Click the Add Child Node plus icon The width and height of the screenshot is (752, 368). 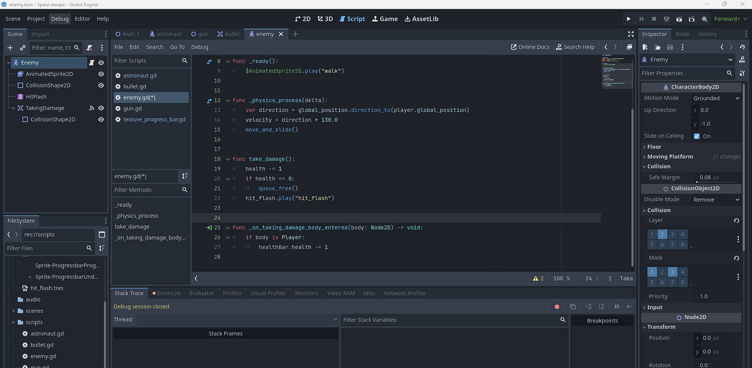10,48
